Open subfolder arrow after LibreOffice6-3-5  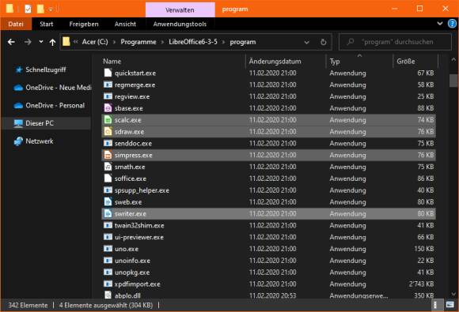(224, 42)
